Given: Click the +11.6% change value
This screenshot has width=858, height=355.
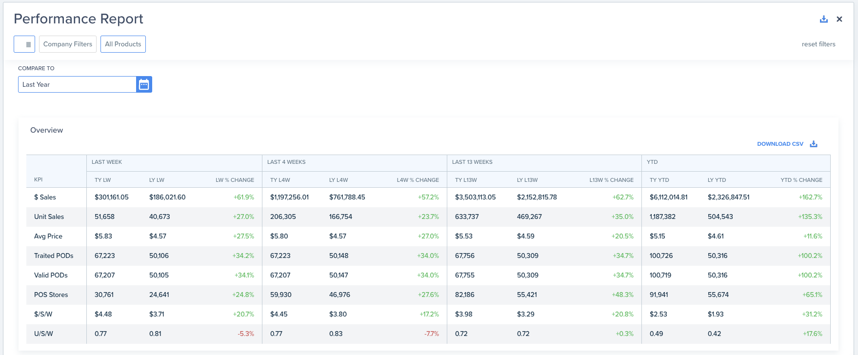Looking at the screenshot, I should [x=813, y=236].
